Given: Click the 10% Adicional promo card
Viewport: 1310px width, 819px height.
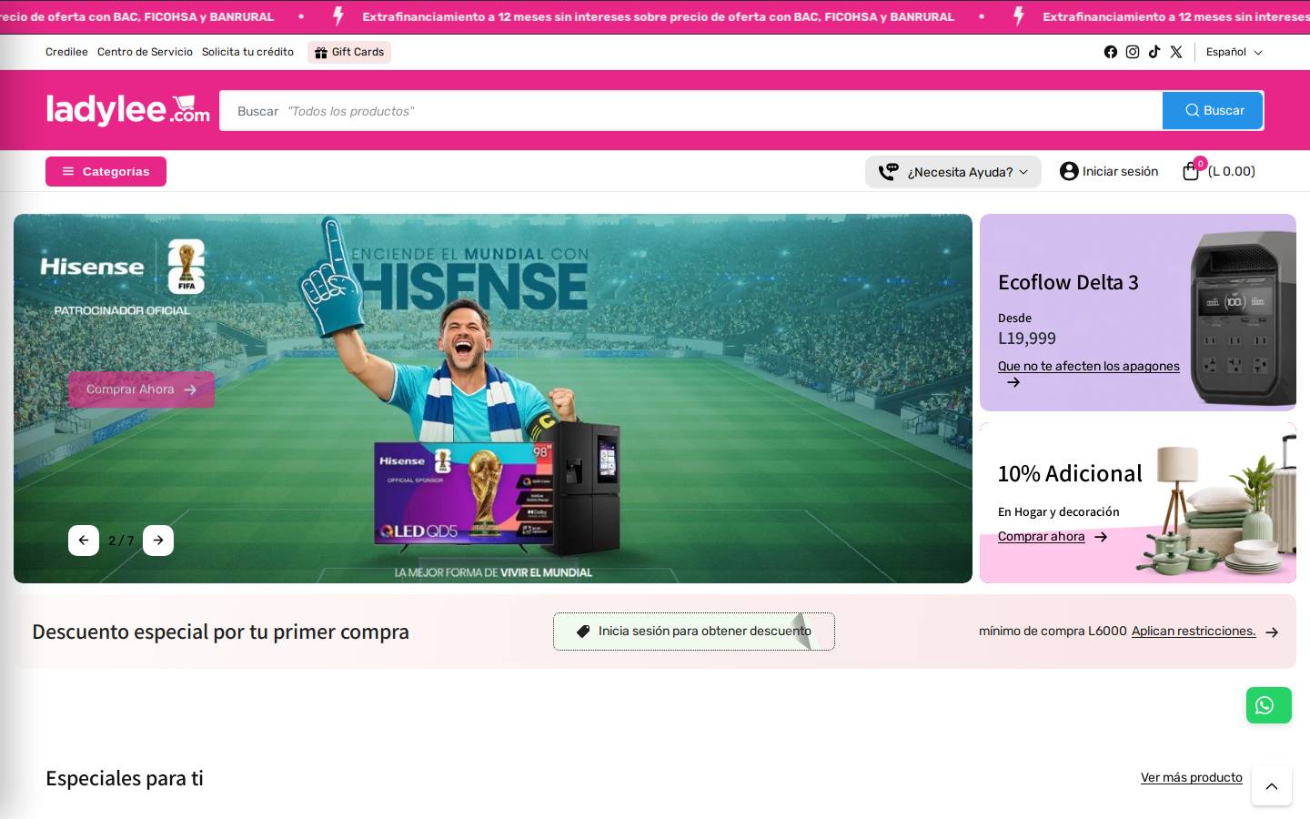Looking at the screenshot, I should (1138, 502).
